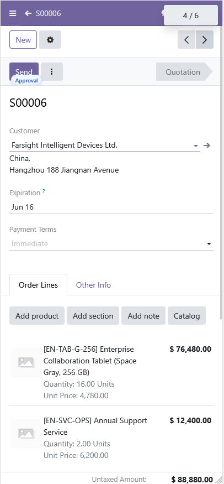This screenshot has width=224, height=484.
Task: Go to the previous record arrow
Action: (x=186, y=39)
